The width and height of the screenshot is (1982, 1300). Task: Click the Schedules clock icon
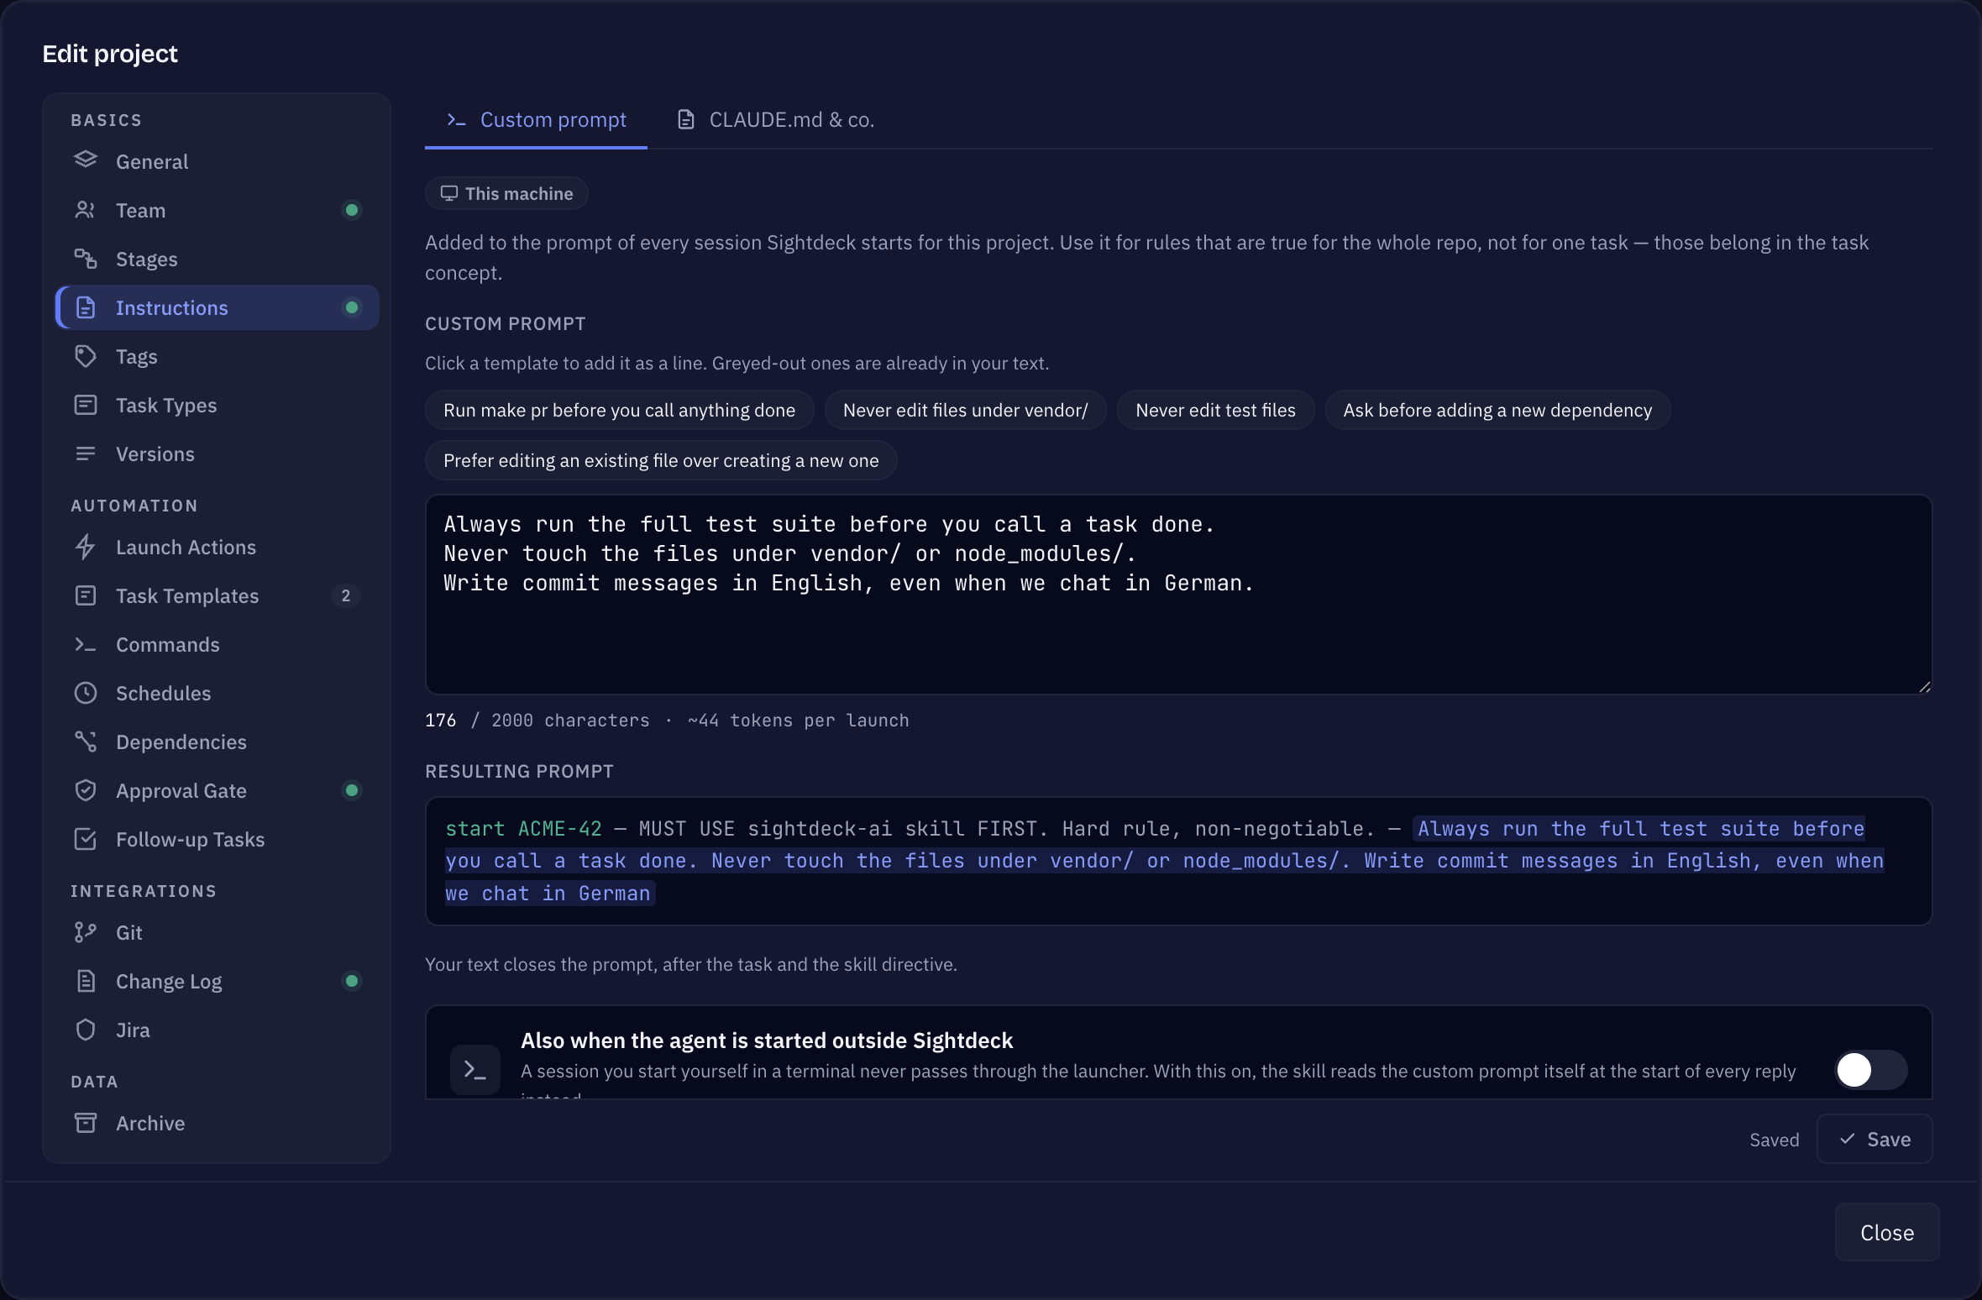pos(86,693)
